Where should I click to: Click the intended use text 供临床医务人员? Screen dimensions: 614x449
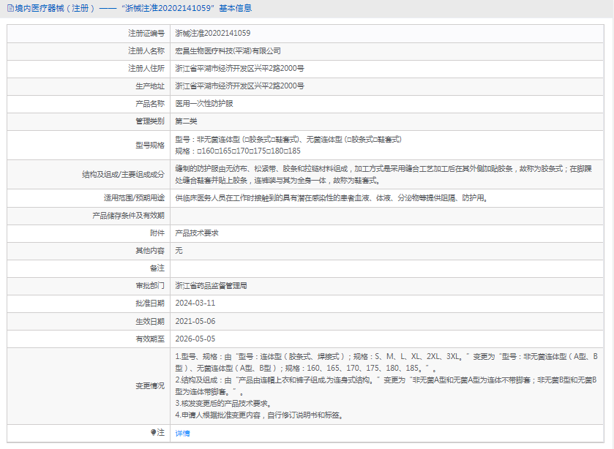tap(332, 198)
